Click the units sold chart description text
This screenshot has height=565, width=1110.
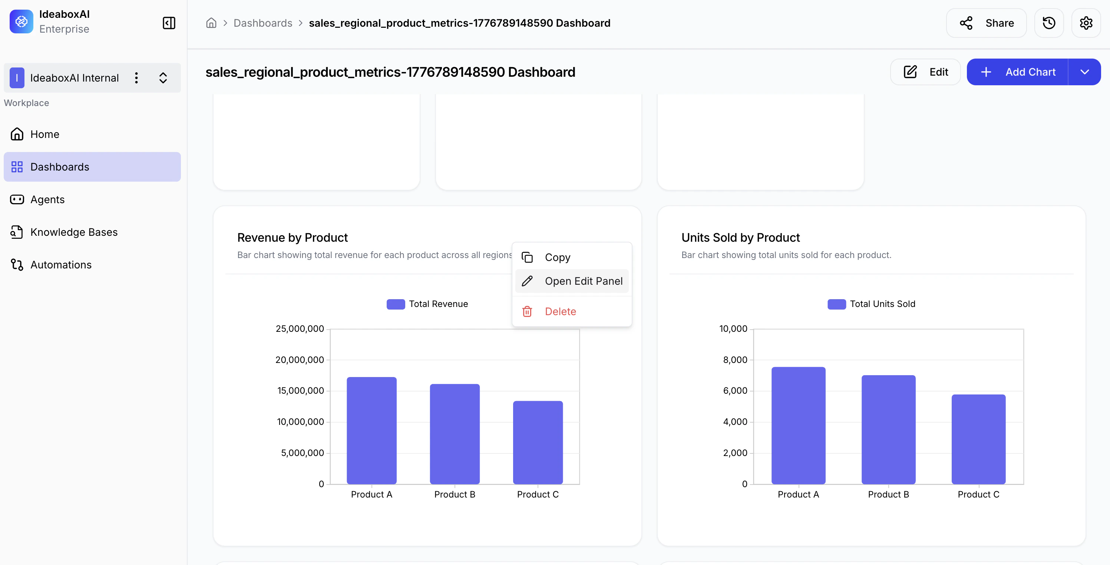[786, 255]
